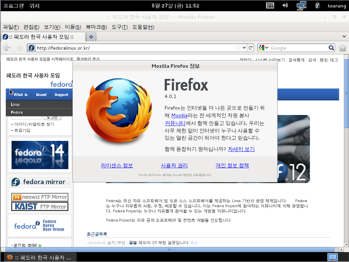Click the 태그 link at top right
Image resolution: width=349 pixels, height=262 pixels.
(x=334, y=60)
